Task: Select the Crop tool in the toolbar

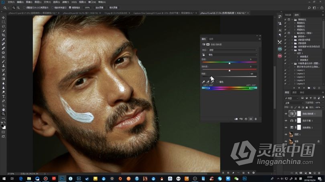Action: pos(4,35)
